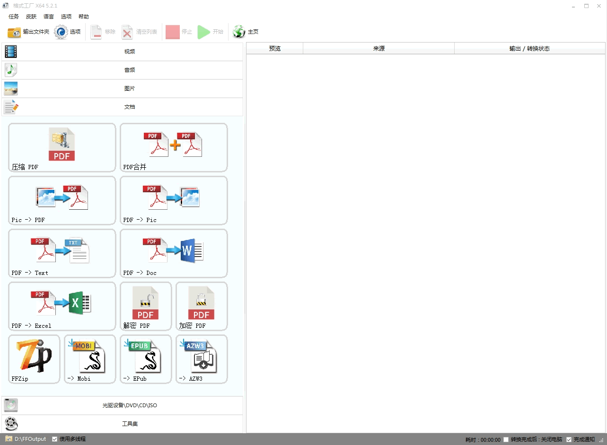Open the FFZip tool
Viewport: 607px width, 445px height.
coord(34,359)
